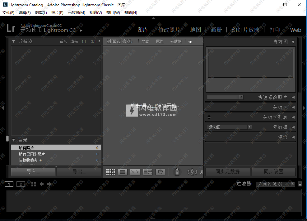
Task: Click the 同步设置 button
Action: 273,172
